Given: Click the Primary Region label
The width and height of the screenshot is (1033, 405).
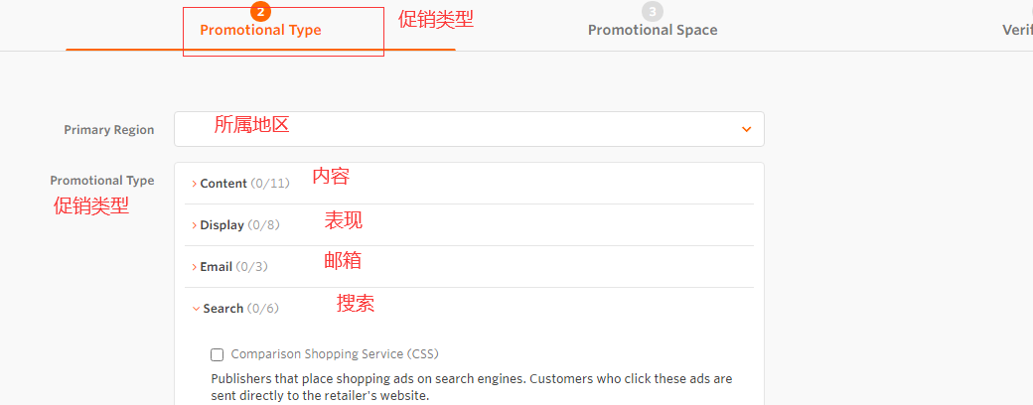Looking at the screenshot, I should click(x=109, y=130).
